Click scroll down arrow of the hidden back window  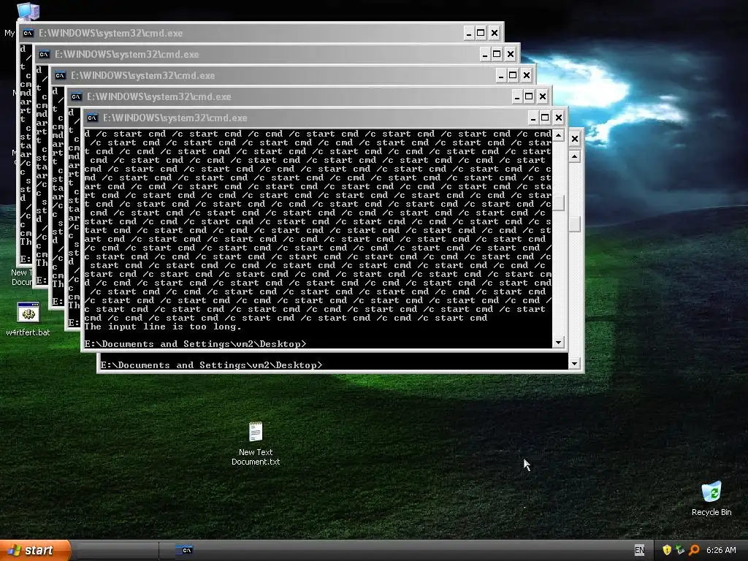[574, 364]
